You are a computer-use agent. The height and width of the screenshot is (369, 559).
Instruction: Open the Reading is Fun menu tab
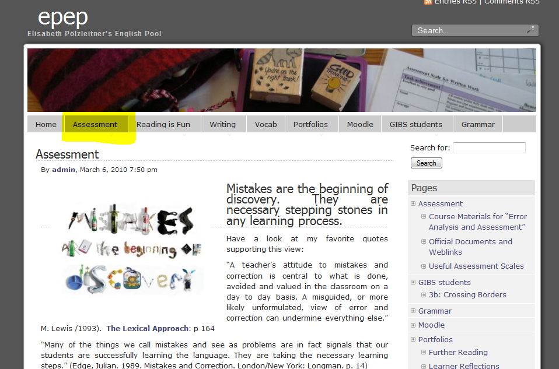(x=163, y=124)
